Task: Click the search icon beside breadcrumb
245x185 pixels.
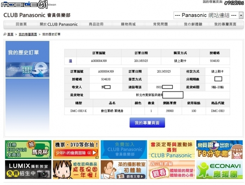Action: 5,34
